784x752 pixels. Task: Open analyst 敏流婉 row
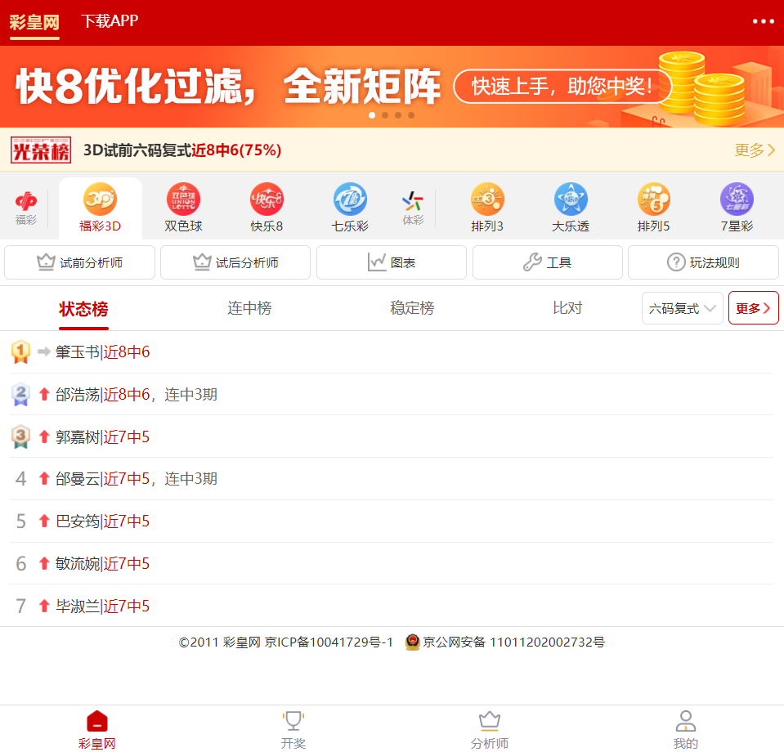[x=392, y=564]
